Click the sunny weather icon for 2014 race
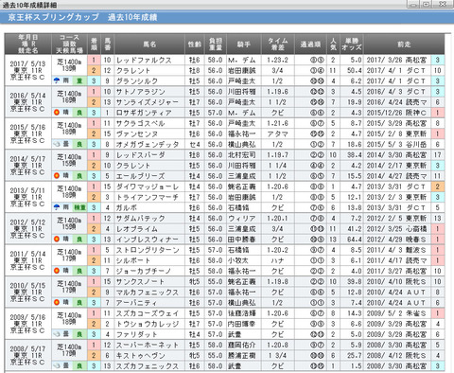The height and width of the screenshot is (373, 454). (57, 176)
